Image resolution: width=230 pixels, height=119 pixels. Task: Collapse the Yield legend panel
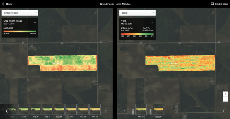click(152, 23)
